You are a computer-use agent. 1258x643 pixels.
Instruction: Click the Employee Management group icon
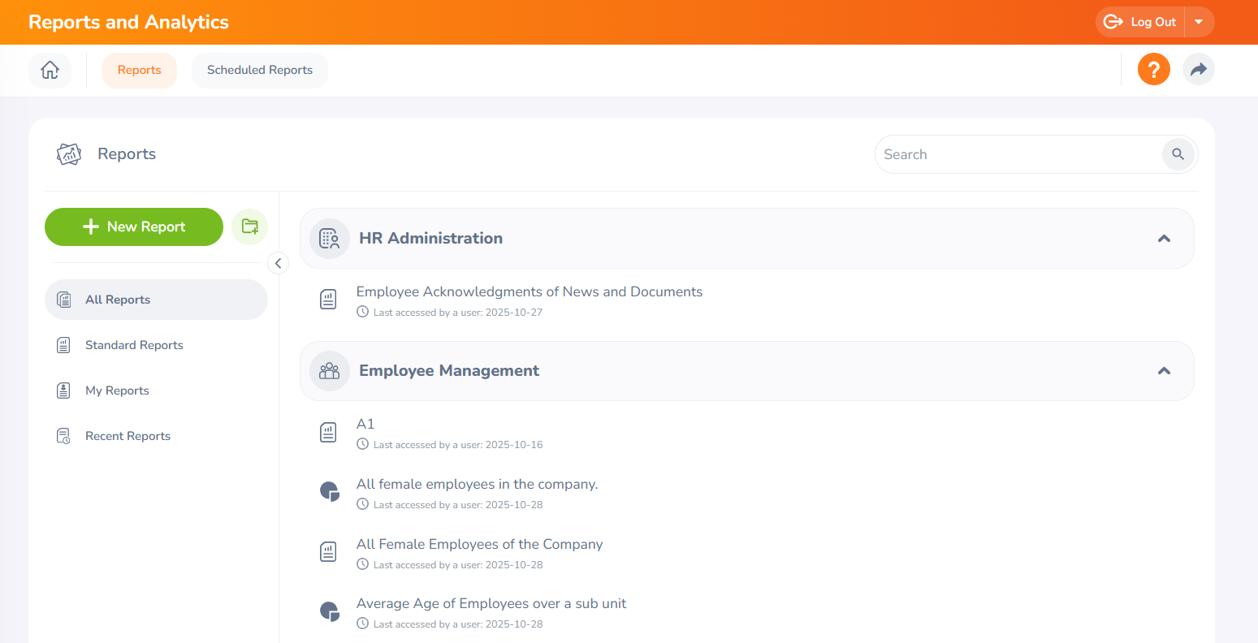(330, 371)
